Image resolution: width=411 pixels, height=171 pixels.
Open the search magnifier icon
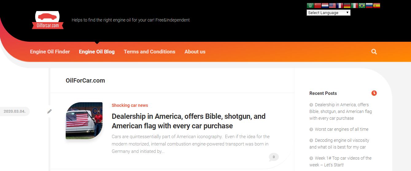pyautogui.click(x=374, y=52)
